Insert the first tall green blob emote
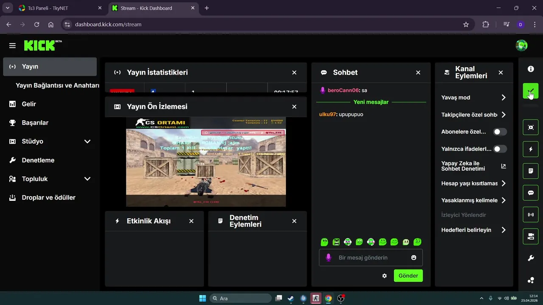The width and height of the screenshot is (543, 305). (325, 242)
